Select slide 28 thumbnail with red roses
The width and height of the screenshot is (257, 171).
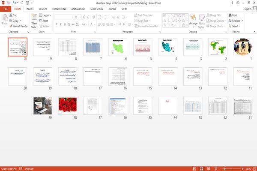pyautogui.click(x=68, y=106)
